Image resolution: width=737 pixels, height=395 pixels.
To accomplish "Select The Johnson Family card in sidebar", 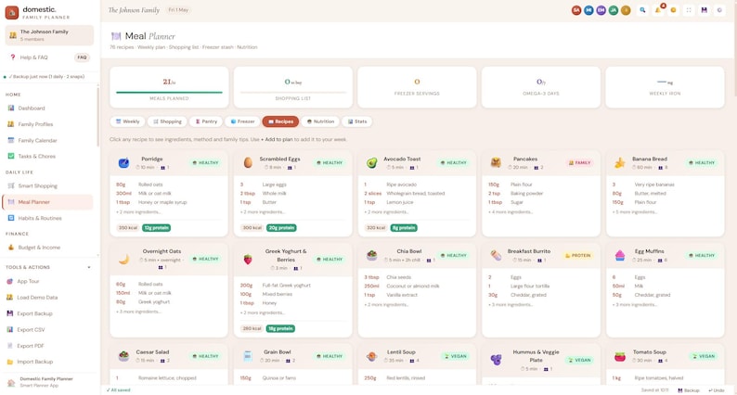I will pos(49,35).
